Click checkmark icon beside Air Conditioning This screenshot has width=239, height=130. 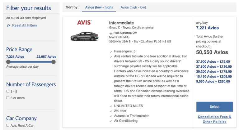click(111, 121)
